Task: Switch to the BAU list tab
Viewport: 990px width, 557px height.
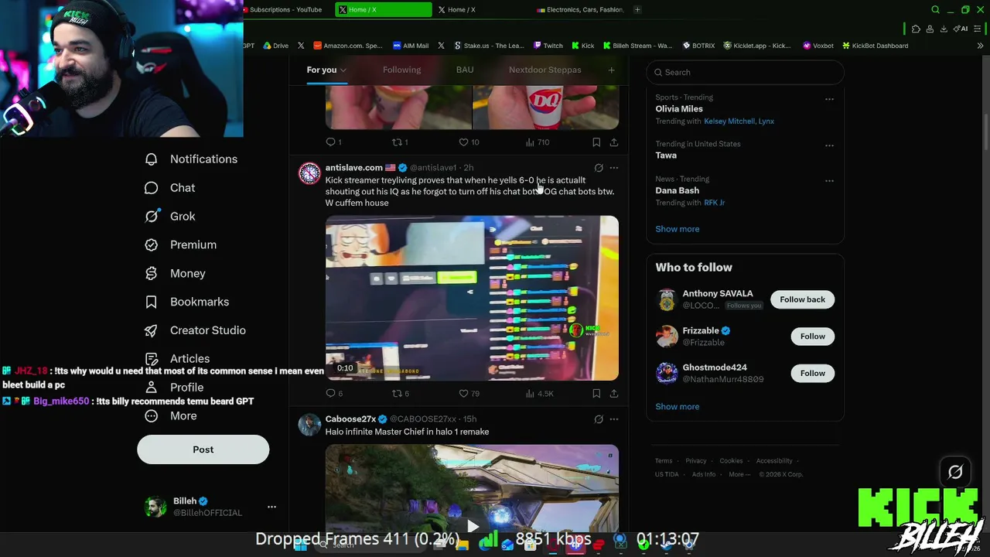Action: (x=465, y=70)
